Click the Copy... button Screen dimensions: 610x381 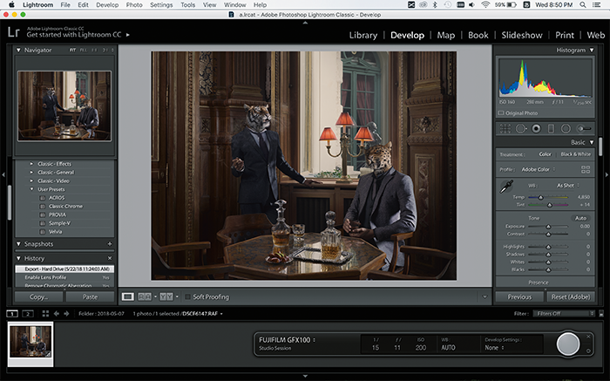[x=37, y=296]
